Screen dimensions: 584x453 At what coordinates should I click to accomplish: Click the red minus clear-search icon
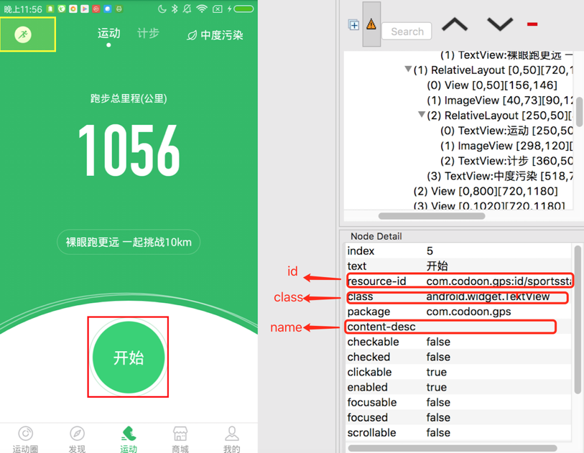(532, 24)
